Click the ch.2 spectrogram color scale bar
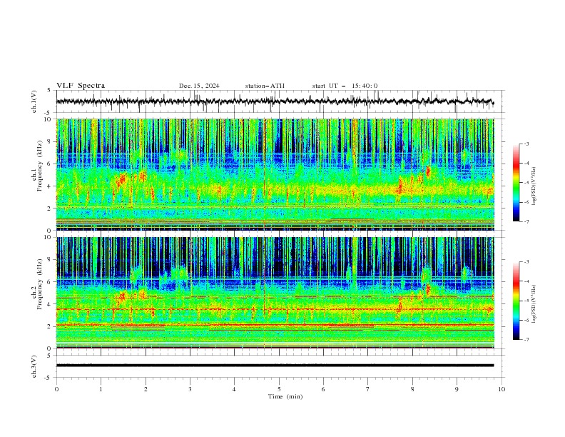The height and width of the screenshot is (437, 565). pyautogui.click(x=516, y=301)
